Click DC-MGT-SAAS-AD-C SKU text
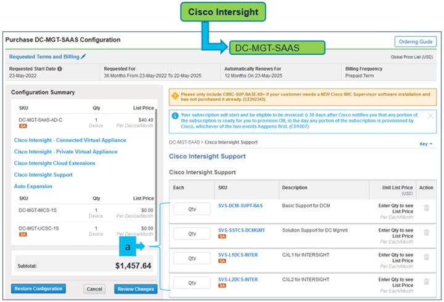The height and width of the screenshot is (302, 444). coord(41,120)
